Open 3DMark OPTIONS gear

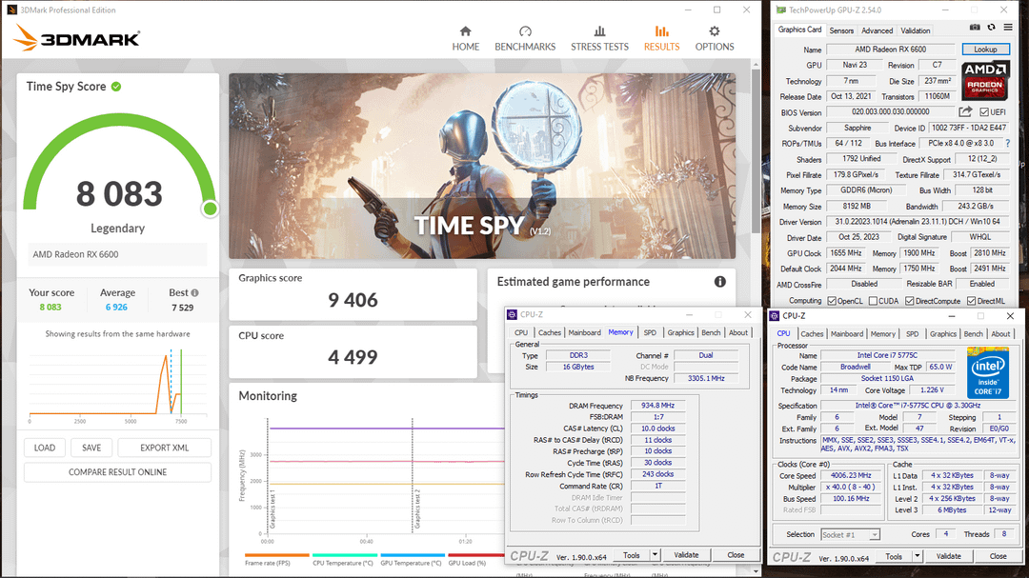[714, 39]
